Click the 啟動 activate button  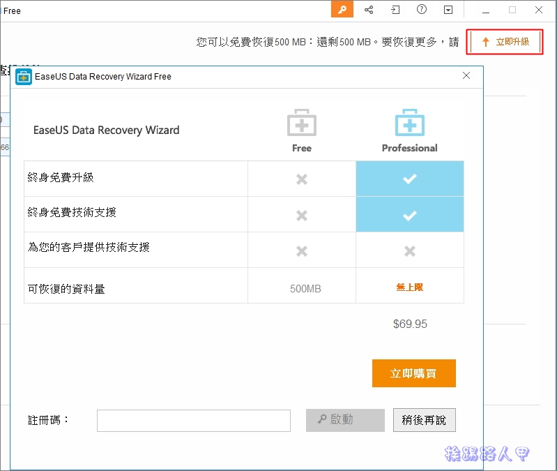(x=345, y=420)
